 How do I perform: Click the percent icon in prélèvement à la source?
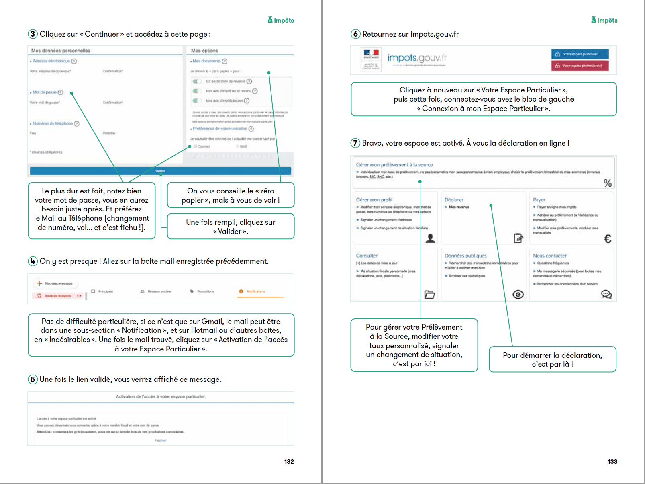[x=608, y=183]
